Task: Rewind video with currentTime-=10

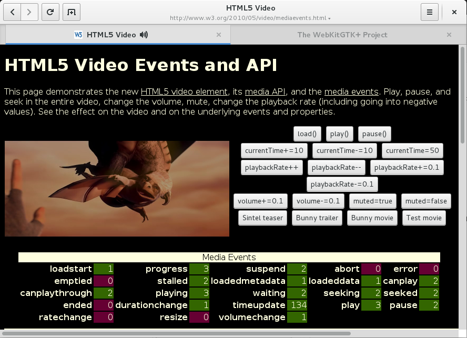Action: (344, 150)
